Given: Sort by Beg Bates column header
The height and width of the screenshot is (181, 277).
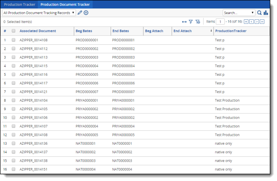Looking at the screenshot, I should (x=84, y=31).
